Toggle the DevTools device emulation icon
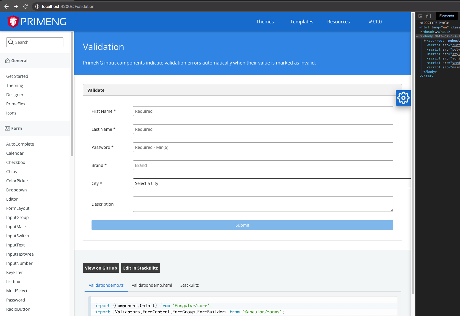The image size is (460, 316). [428, 16]
